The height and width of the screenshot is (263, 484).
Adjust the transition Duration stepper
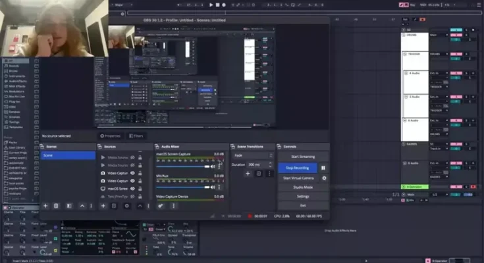[x=269, y=164]
